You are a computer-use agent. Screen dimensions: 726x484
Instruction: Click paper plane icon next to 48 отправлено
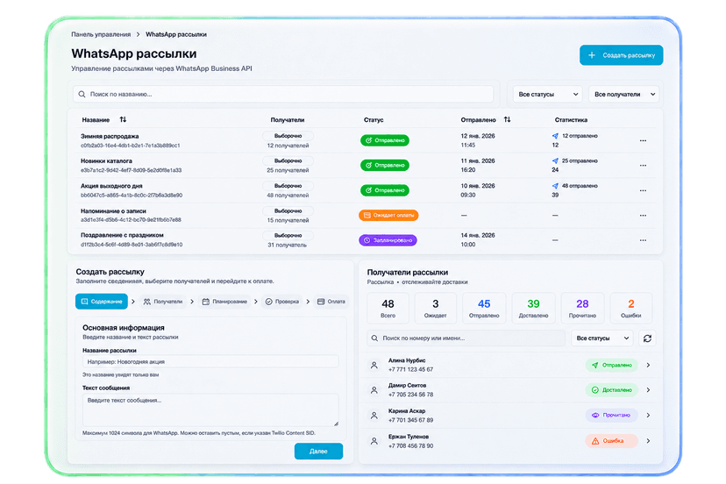pos(555,186)
